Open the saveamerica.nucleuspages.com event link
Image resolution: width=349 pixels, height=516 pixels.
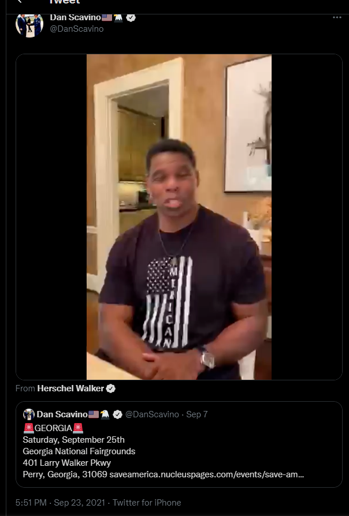coord(207,474)
